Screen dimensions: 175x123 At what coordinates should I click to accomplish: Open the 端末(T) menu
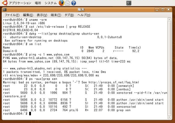tap(56, 15)
